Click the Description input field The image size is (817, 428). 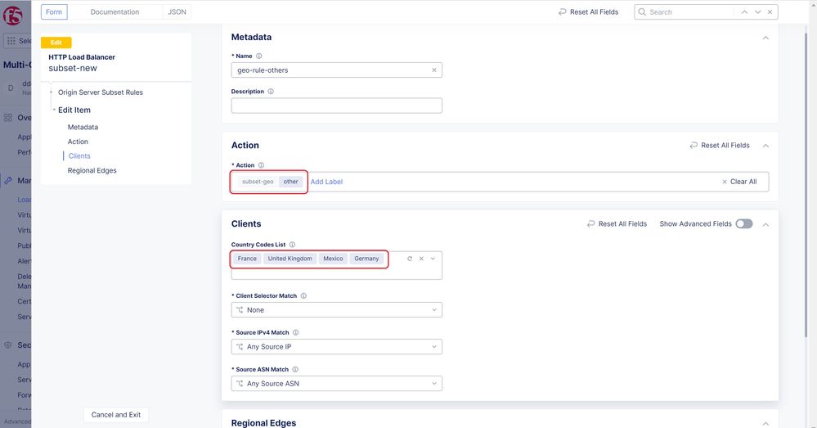coord(336,106)
